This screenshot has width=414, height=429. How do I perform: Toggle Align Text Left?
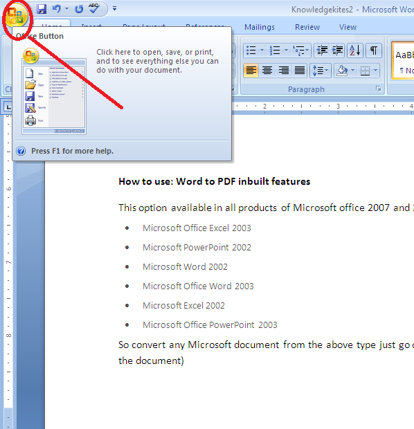pos(251,71)
